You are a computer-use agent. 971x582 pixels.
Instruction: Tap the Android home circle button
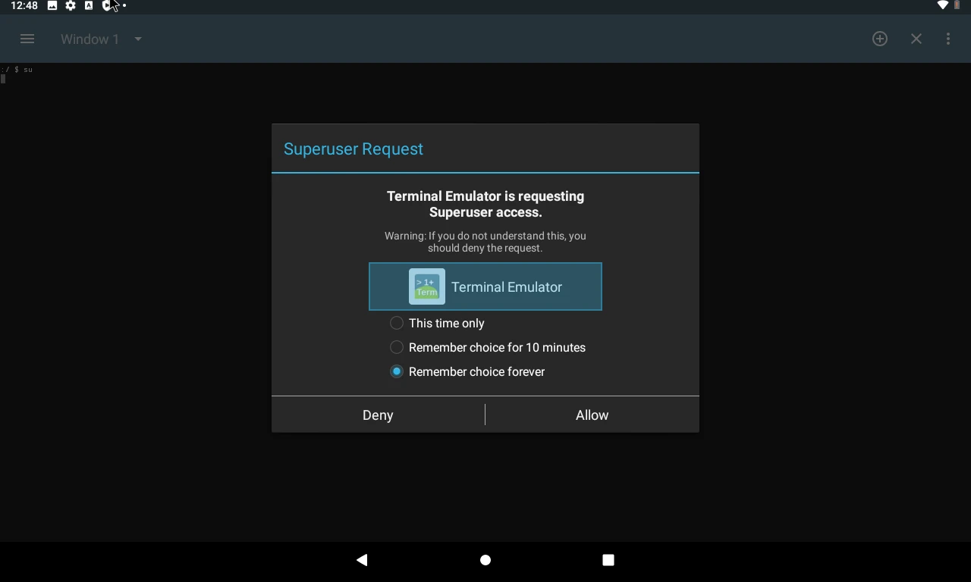coord(485,560)
